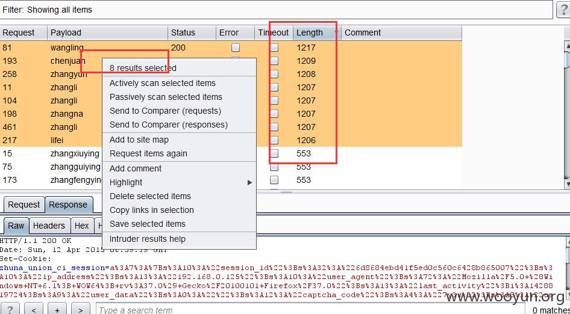Sort results by Comment column
The image size is (570, 314).
pyautogui.click(x=402, y=32)
